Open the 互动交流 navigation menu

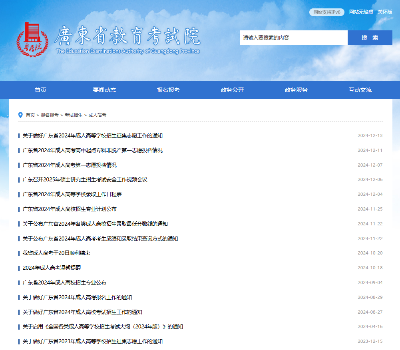[x=359, y=89]
